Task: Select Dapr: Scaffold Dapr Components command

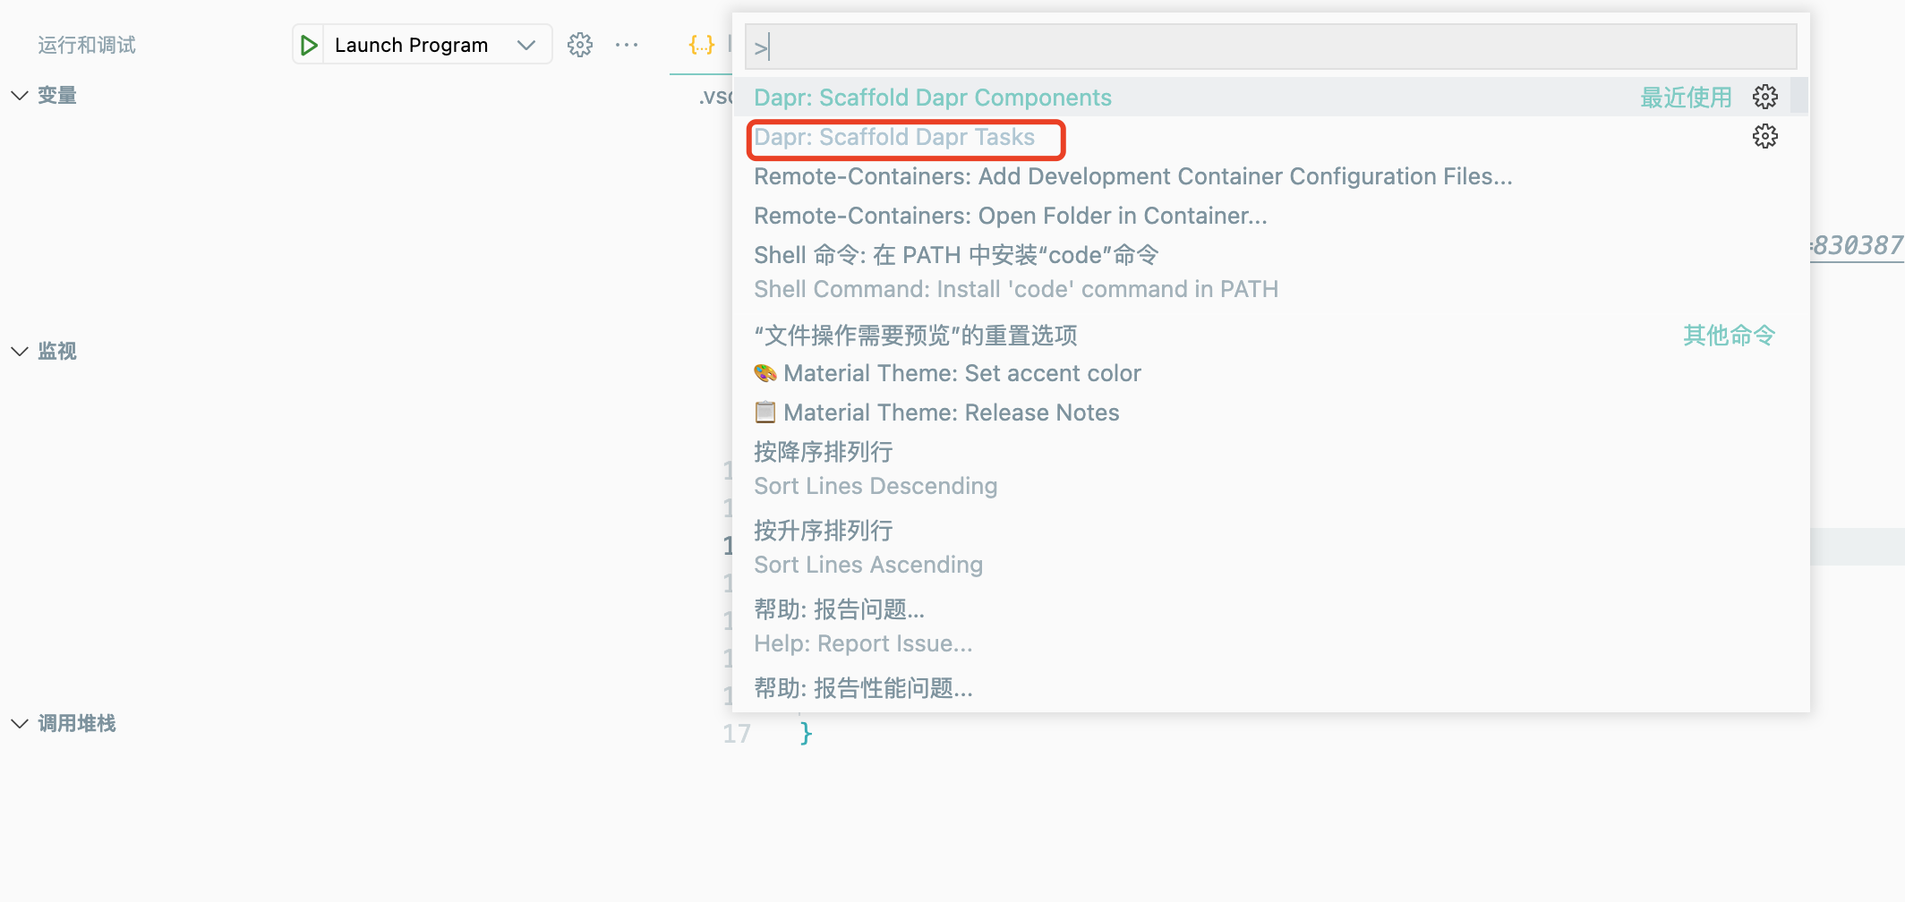Action: point(932,98)
